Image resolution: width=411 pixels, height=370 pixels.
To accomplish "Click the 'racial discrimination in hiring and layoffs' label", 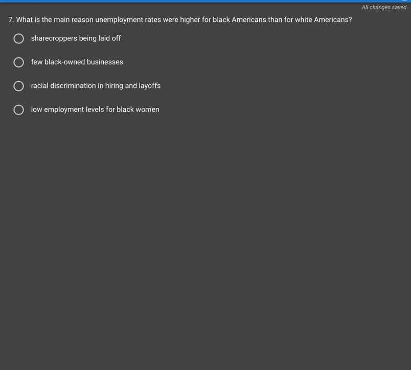I will tap(96, 86).
